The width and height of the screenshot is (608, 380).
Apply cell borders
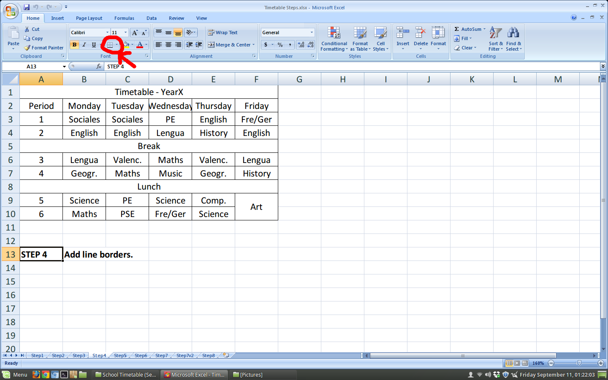(110, 45)
